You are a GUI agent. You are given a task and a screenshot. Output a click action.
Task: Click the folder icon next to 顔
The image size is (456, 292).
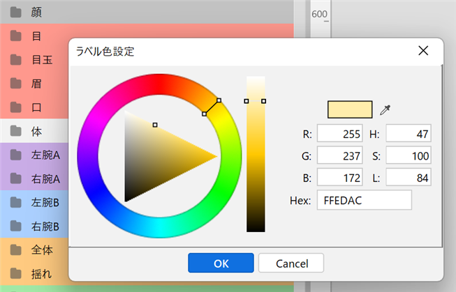(16, 12)
